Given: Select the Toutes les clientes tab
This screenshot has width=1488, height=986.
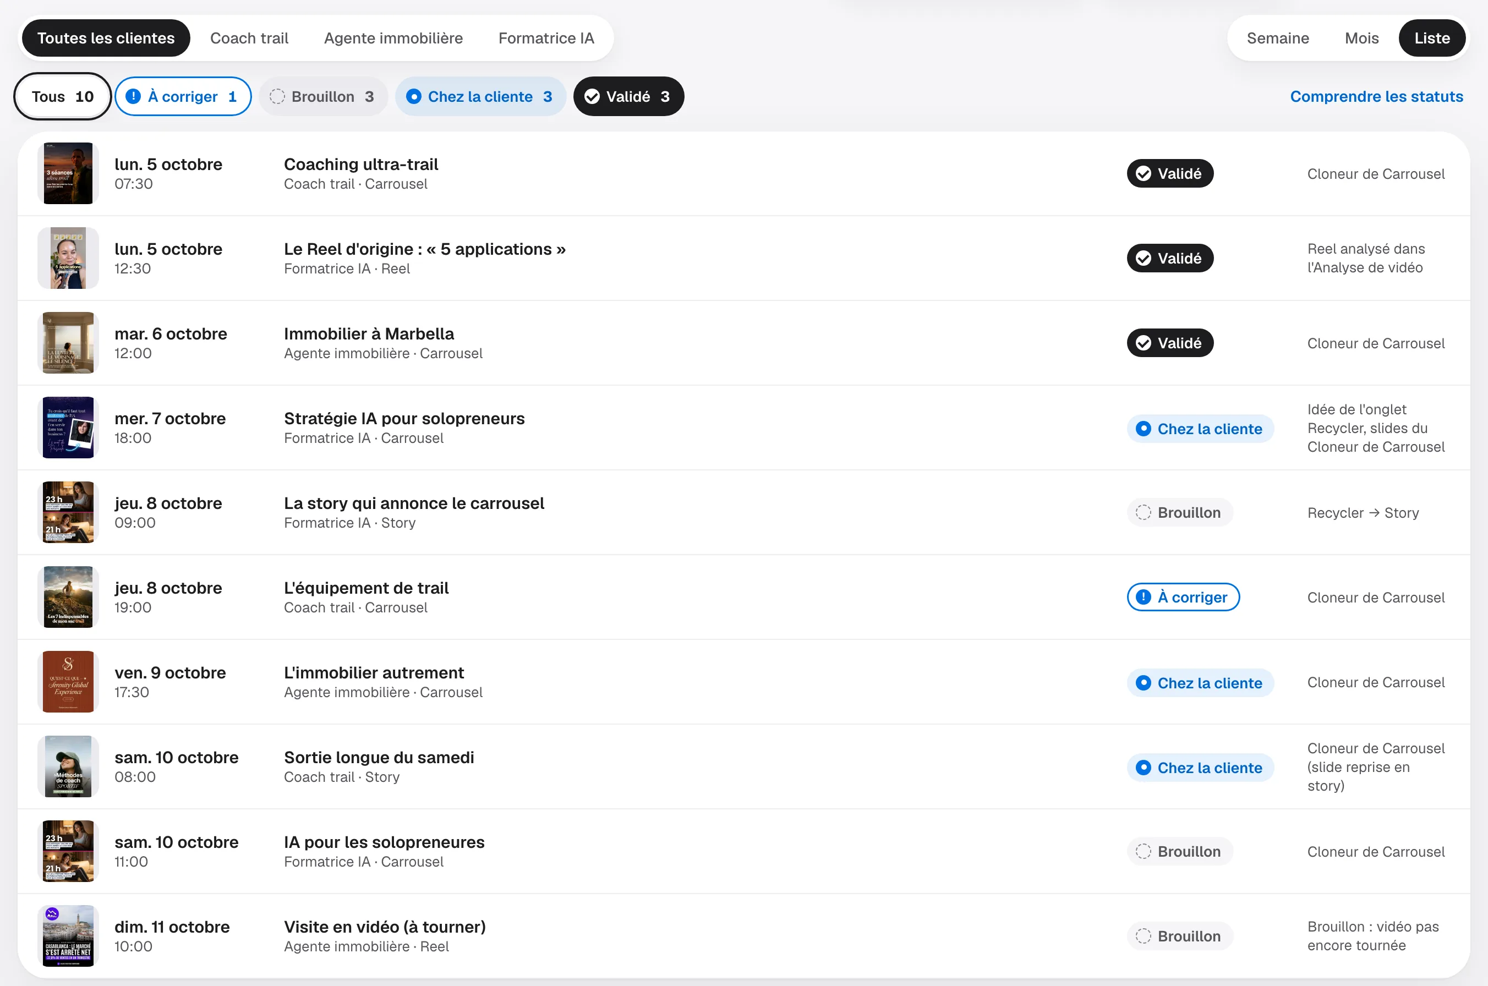Looking at the screenshot, I should [x=106, y=39].
